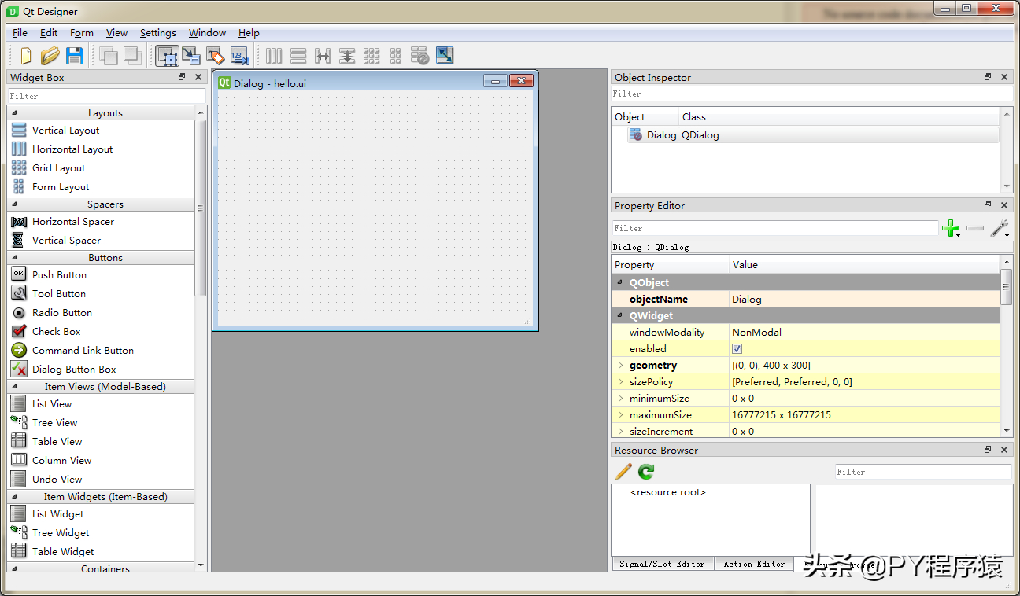Select the Edit Widgets mode icon
Screen dimensions: 1020x596
click(167, 55)
